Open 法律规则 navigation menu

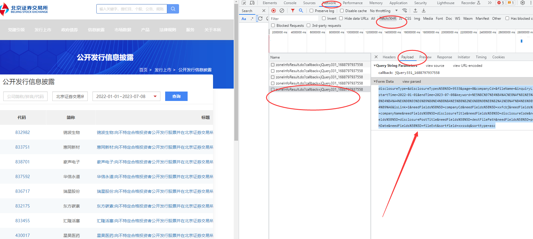[168, 30]
